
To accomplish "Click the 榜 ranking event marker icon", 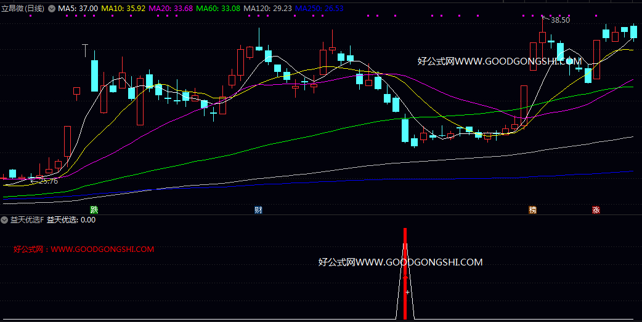I will point(532,210).
